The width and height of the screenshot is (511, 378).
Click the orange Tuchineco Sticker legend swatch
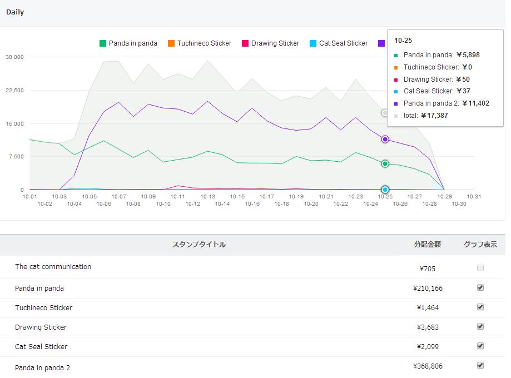click(x=171, y=43)
